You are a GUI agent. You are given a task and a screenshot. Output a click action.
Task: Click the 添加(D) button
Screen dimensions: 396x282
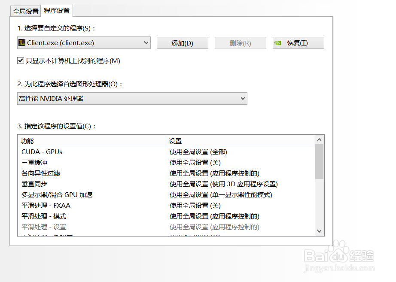[x=183, y=43]
